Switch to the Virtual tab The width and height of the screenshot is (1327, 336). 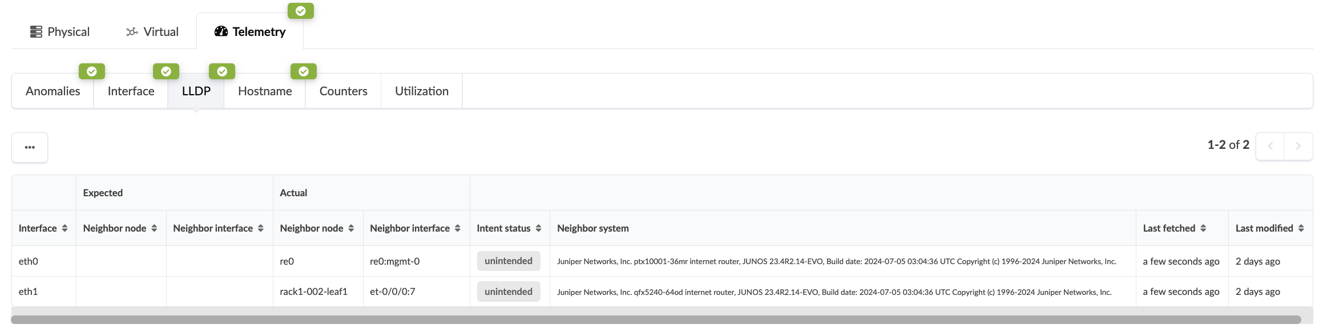[x=152, y=32]
